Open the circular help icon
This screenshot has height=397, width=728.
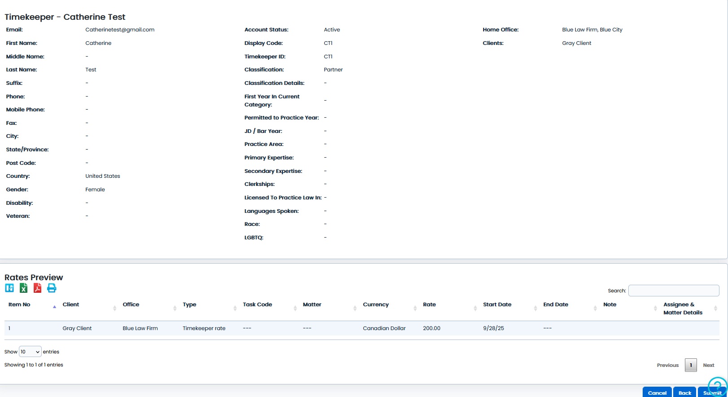click(717, 385)
